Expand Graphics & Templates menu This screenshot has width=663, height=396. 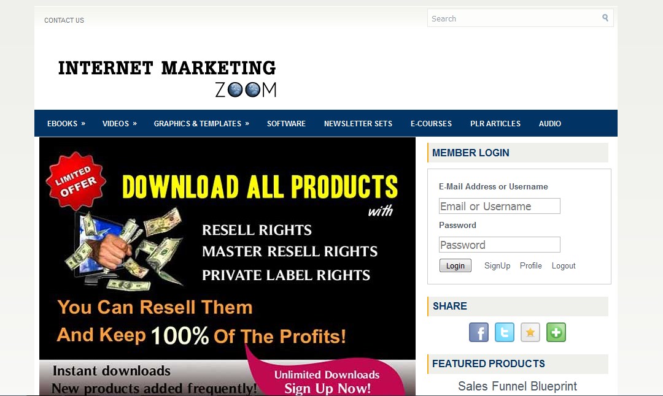click(x=201, y=124)
